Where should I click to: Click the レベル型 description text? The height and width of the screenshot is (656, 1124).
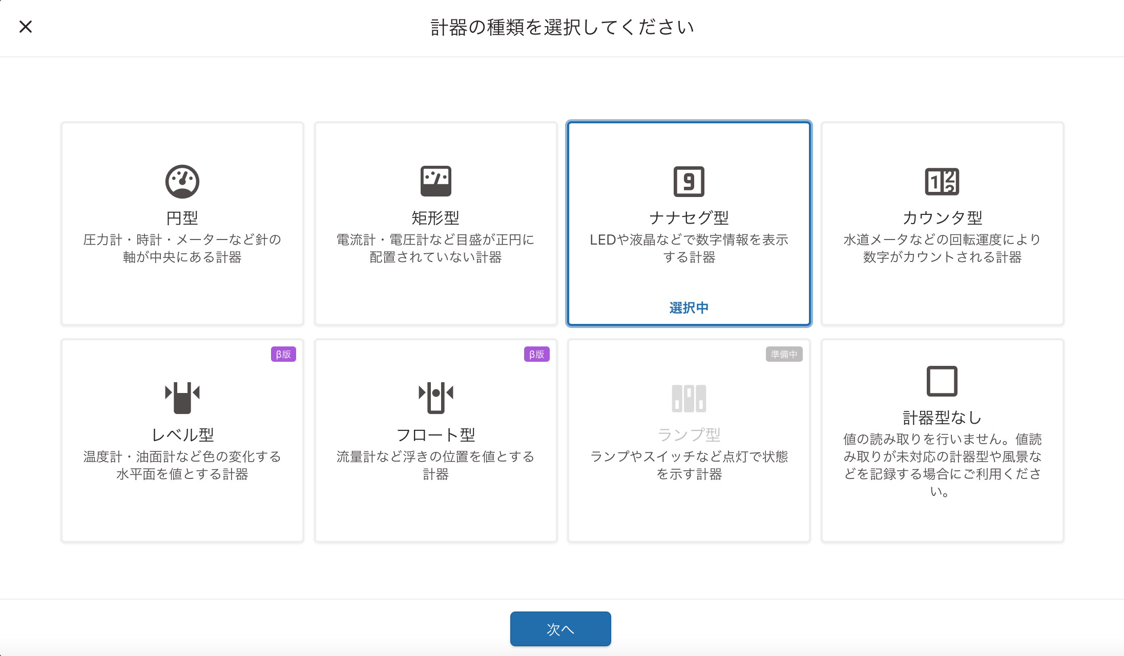(182, 465)
